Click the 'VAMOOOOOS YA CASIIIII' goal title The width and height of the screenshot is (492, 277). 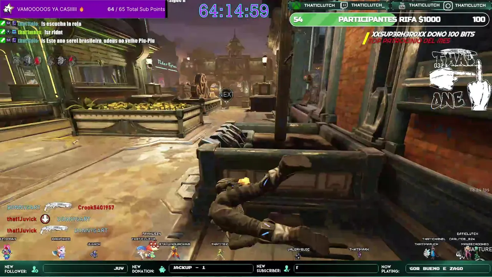click(47, 9)
